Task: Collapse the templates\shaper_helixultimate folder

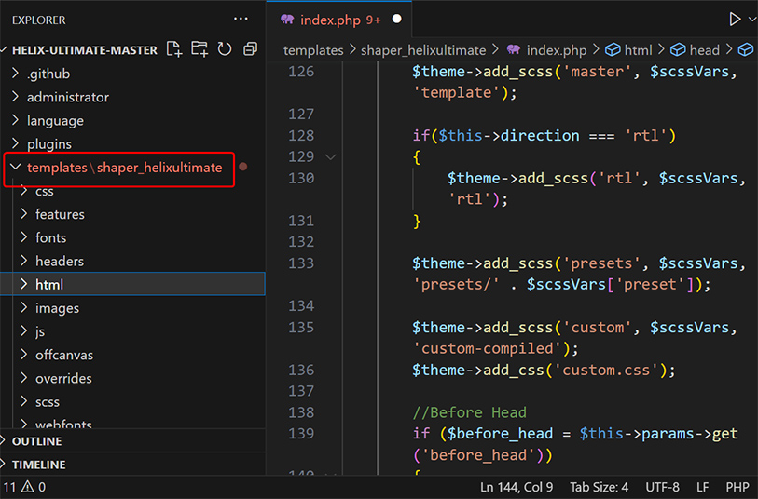Action: click(15, 168)
